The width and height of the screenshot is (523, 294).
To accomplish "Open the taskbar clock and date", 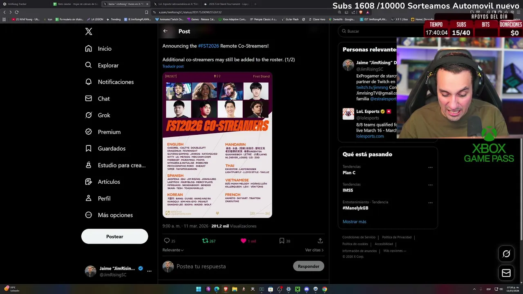I will pyautogui.click(x=512, y=289).
